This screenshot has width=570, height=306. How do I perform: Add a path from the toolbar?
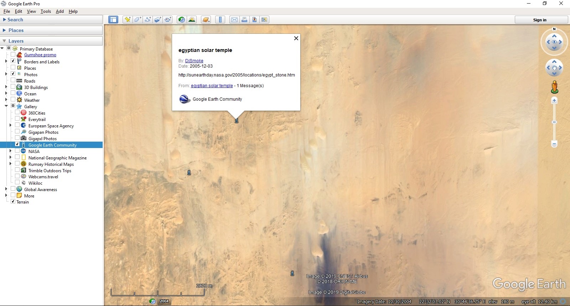[147, 20]
